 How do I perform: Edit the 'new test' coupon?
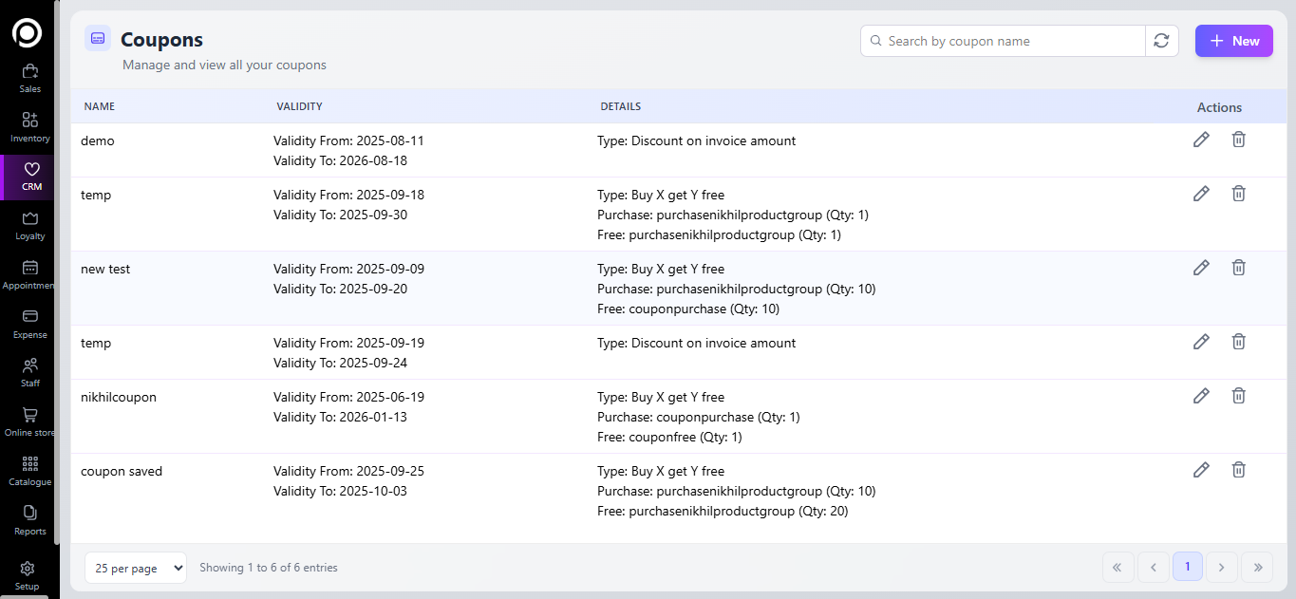(1201, 268)
